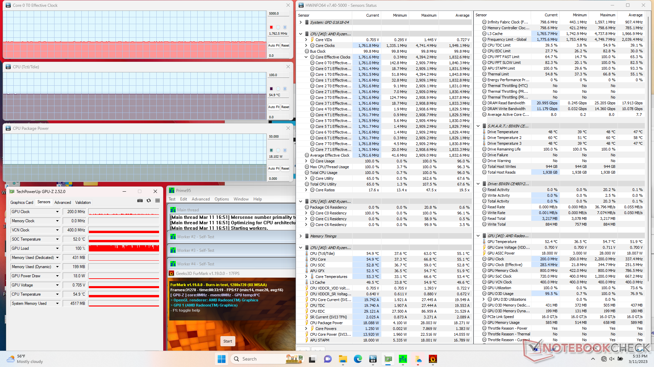
Task: Open File Explorer from the taskbar
Action: coord(343,359)
